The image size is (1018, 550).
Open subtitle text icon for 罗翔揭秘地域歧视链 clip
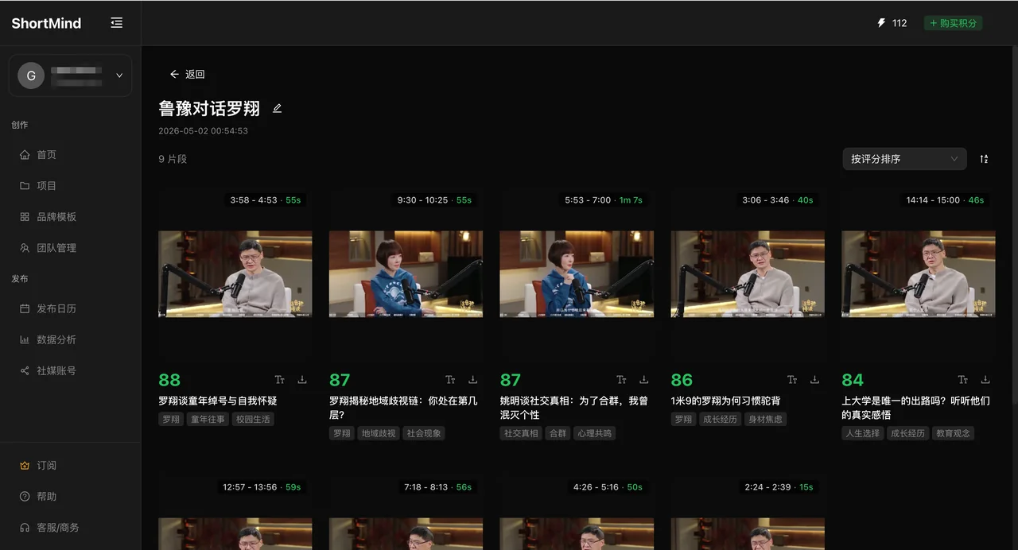[450, 380]
